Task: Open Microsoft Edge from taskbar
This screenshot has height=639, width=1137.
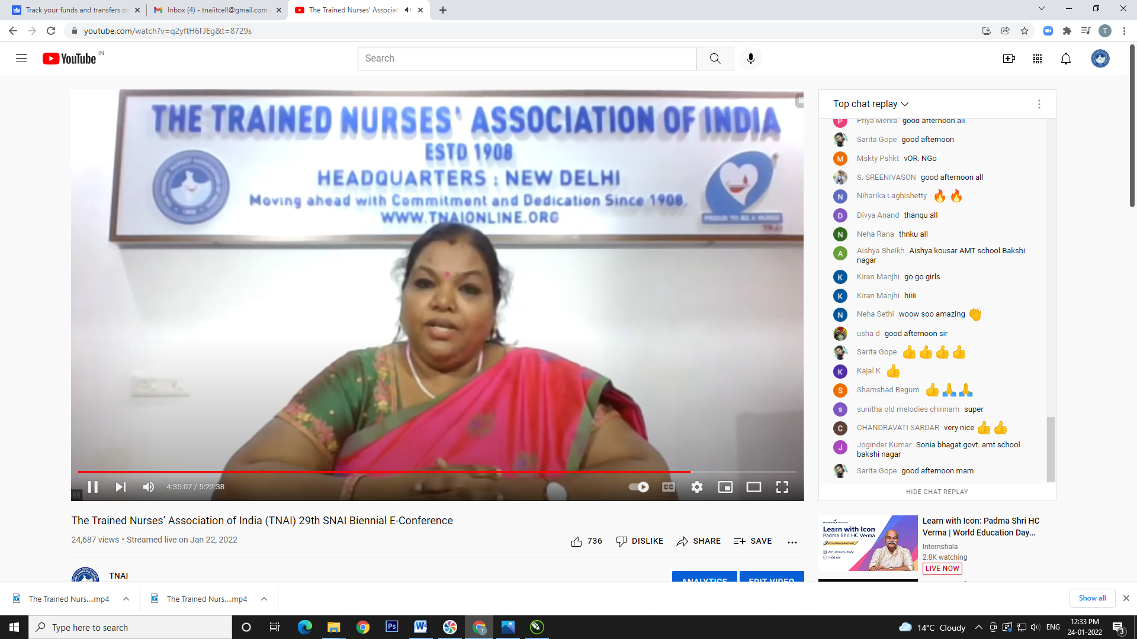Action: (x=305, y=627)
